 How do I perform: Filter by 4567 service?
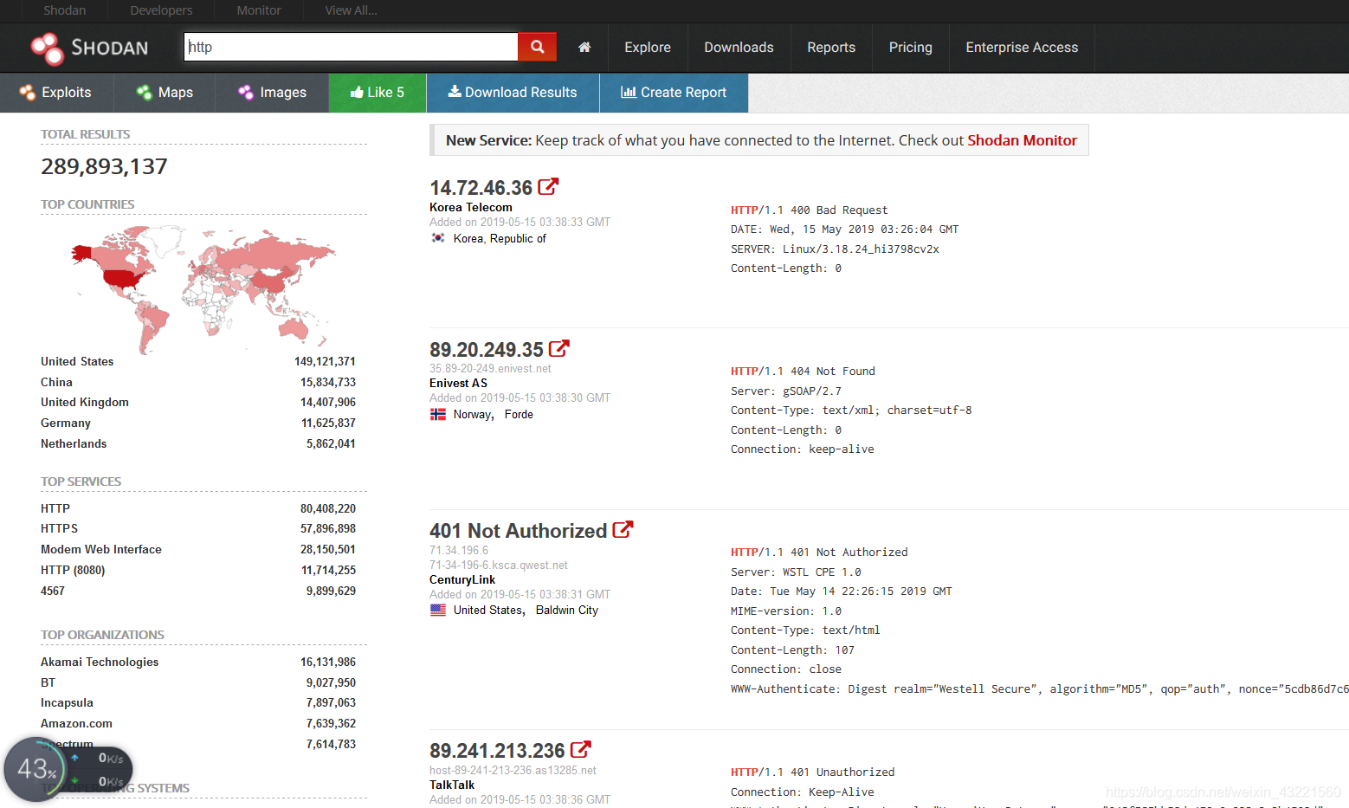click(x=53, y=591)
